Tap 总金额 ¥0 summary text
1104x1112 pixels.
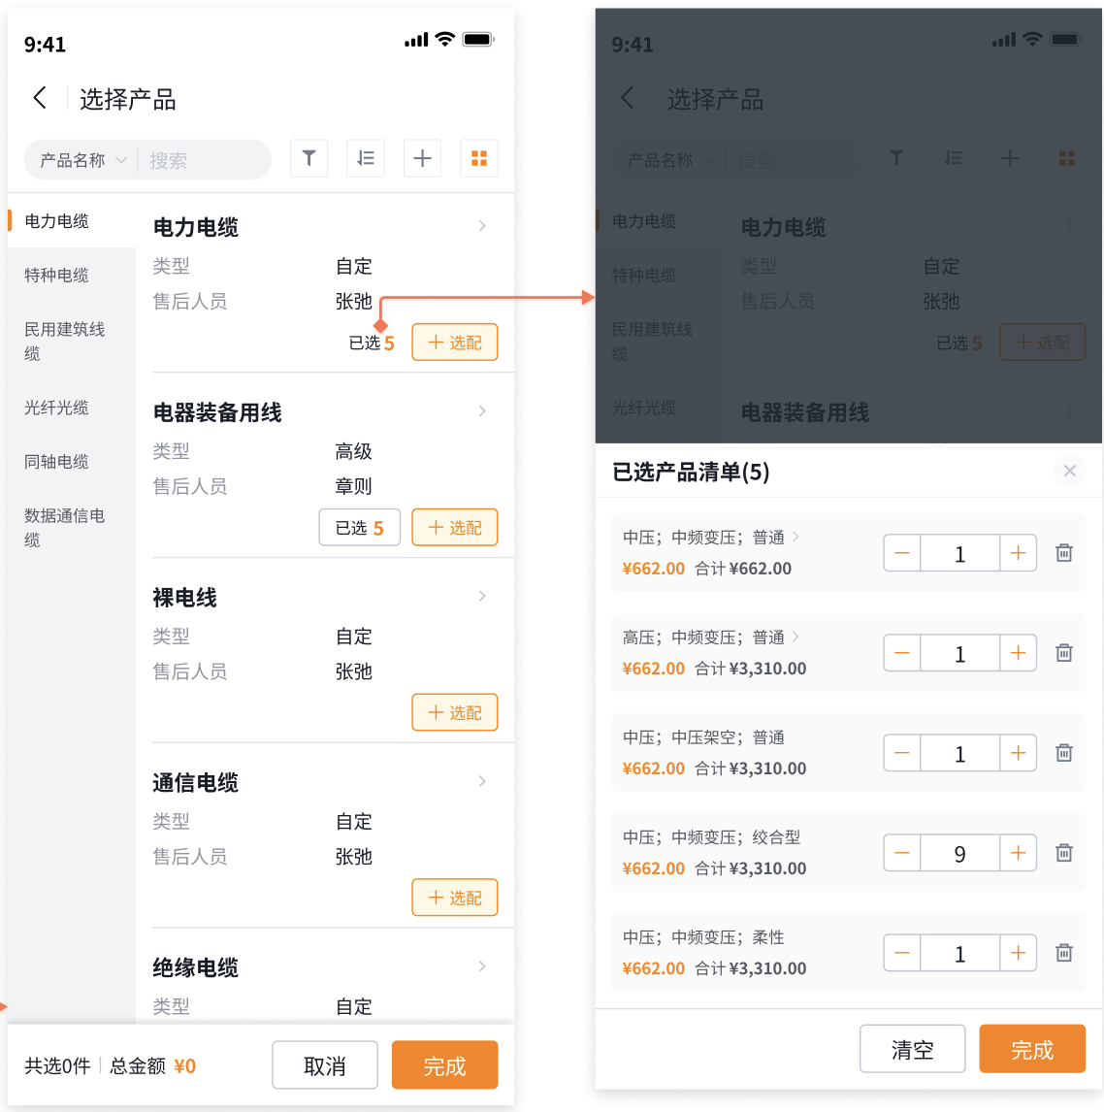point(152,1065)
